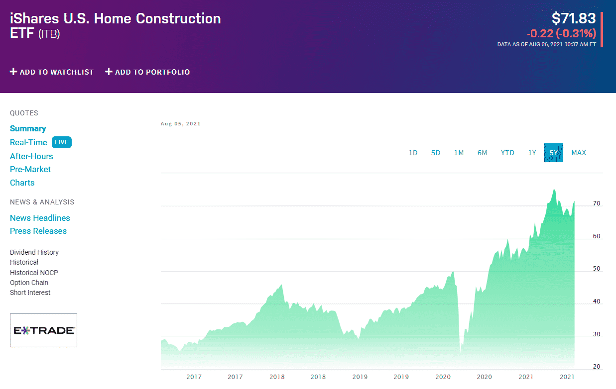Select the 6M time range
This screenshot has width=616, height=389.
tap(482, 153)
